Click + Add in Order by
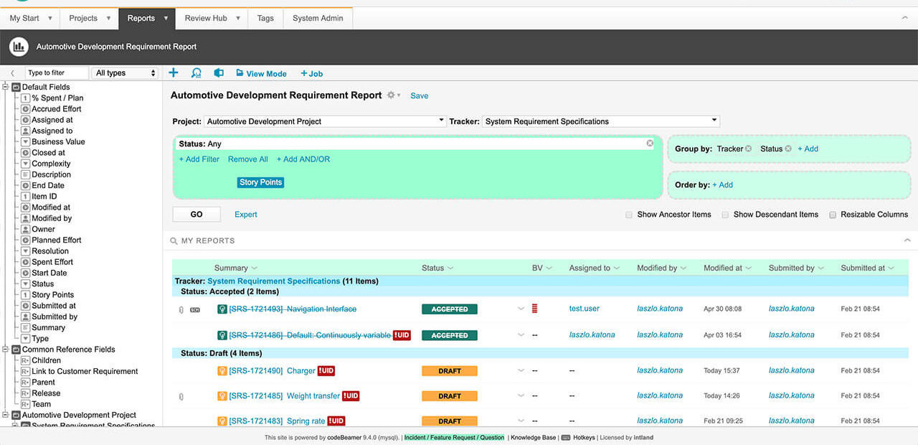 click(722, 184)
